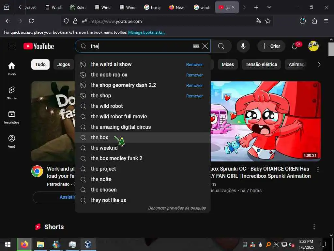334x251 pixels.
Task: Click the Firefox address bar URL
Action: tap(116, 21)
